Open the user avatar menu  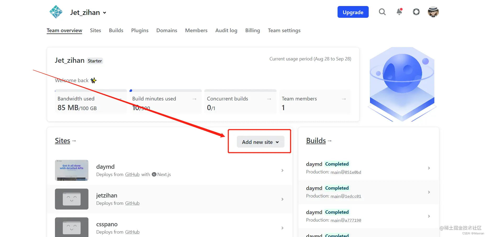[x=433, y=12]
